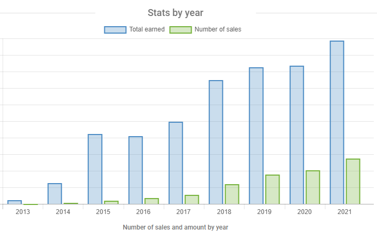The image size is (377, 237).
Task: Click the 2015 axis label
Action: (103, 212)
